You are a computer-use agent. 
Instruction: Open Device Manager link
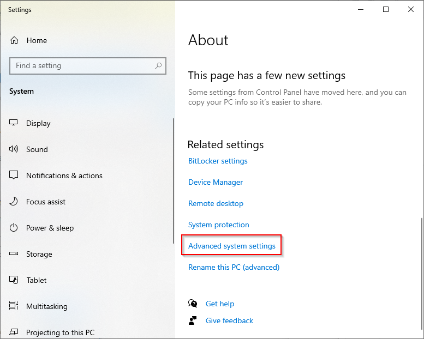tap(216, 182)
